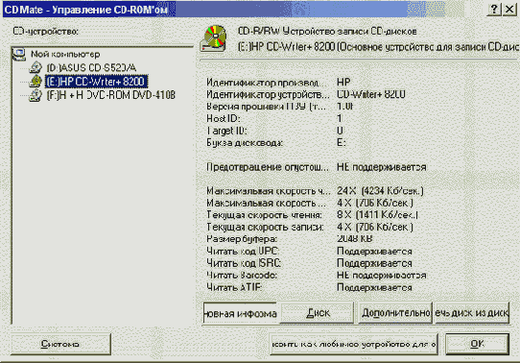
Task: Select the My Computer icon in device tree
Action: pyautogui.click(x=19, y=54)
